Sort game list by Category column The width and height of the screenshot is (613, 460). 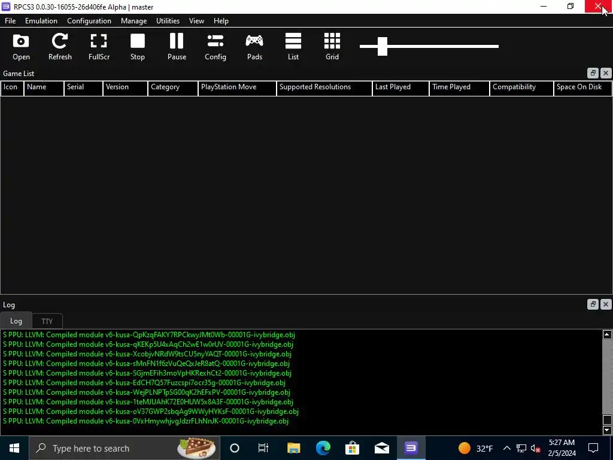tap(173, 88)
